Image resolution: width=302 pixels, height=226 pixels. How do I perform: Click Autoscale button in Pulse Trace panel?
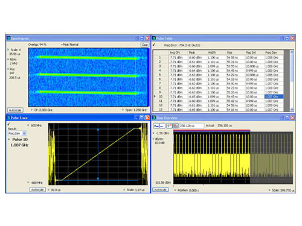coord(37,190)
